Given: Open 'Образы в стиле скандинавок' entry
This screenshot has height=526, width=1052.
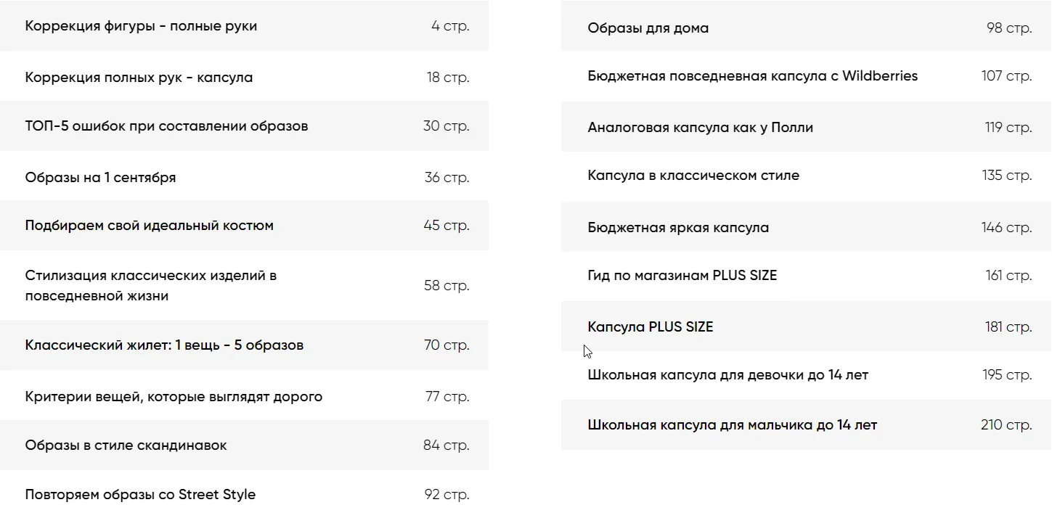Looking at the screenshot, I should tap(126, 445).
